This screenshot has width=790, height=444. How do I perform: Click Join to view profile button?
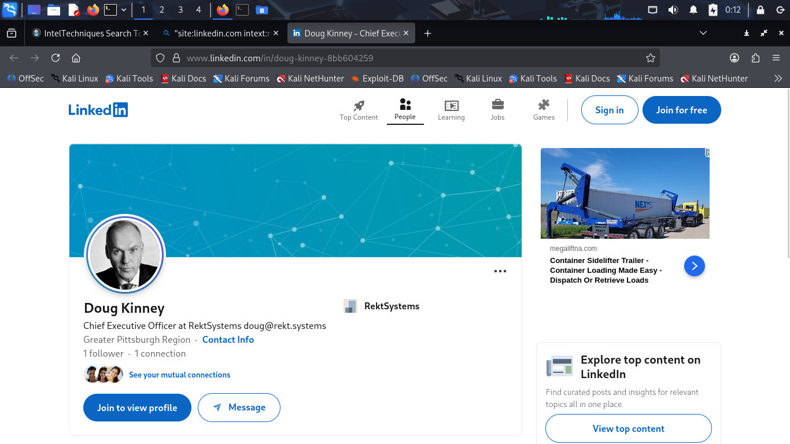point(137,408)
